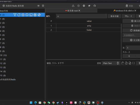The image size is (140, 105).
Task: Open the key filter on database 0
Action: (15, 15)
